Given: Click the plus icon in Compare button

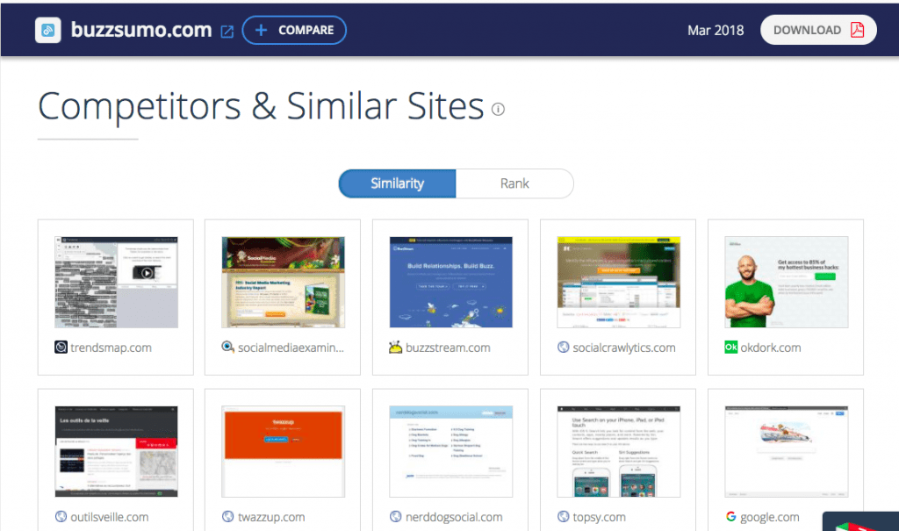Looking at the screenshot, I should point(261,30).
